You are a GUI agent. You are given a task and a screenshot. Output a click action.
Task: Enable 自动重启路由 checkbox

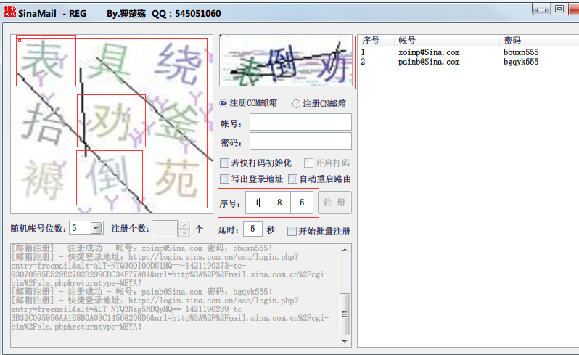(292, 179)
